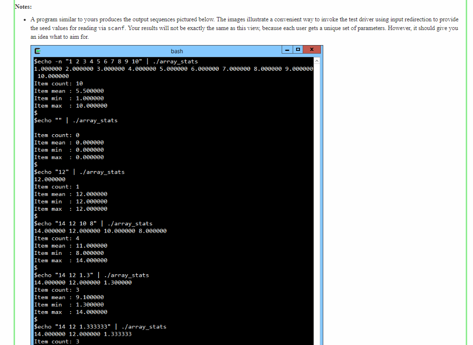Click the scrollbar up arrow of the terminal
Screen dimensions: 473x345
point(317,61)
